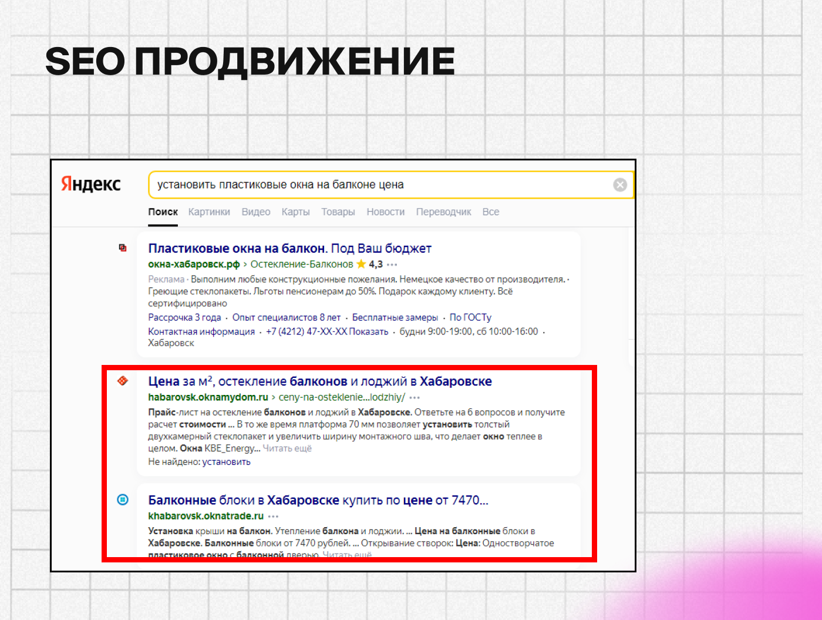Open result 'Балконные блоки в Хабаровске купить'
Screen dimensions: 822x620
coord(318,500)
